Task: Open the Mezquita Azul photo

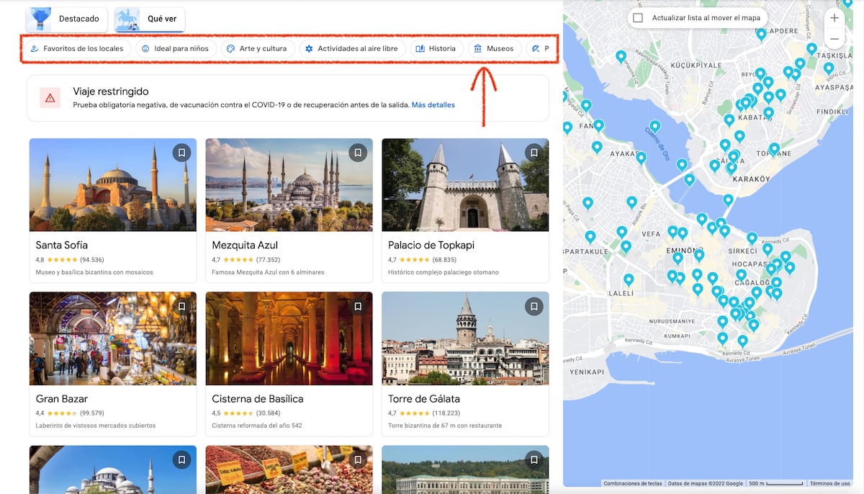Action: pyautogui.click(x=289, y=185)
